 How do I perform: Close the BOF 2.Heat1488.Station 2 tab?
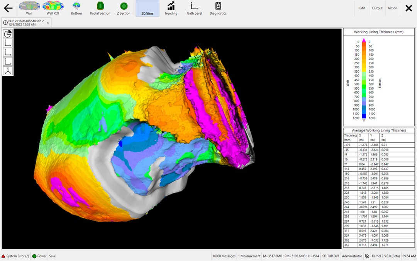click(48, 23)
